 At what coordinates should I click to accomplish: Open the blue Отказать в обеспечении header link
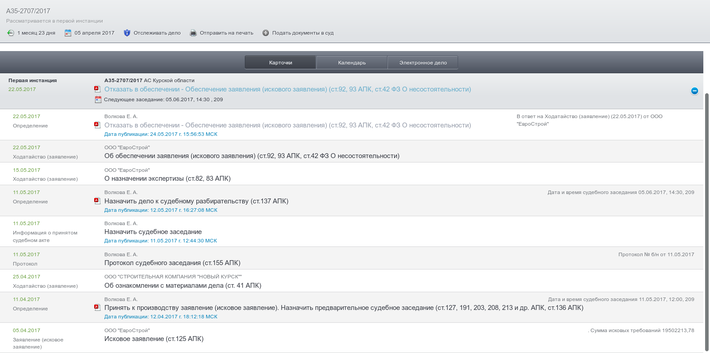point(287,89)
